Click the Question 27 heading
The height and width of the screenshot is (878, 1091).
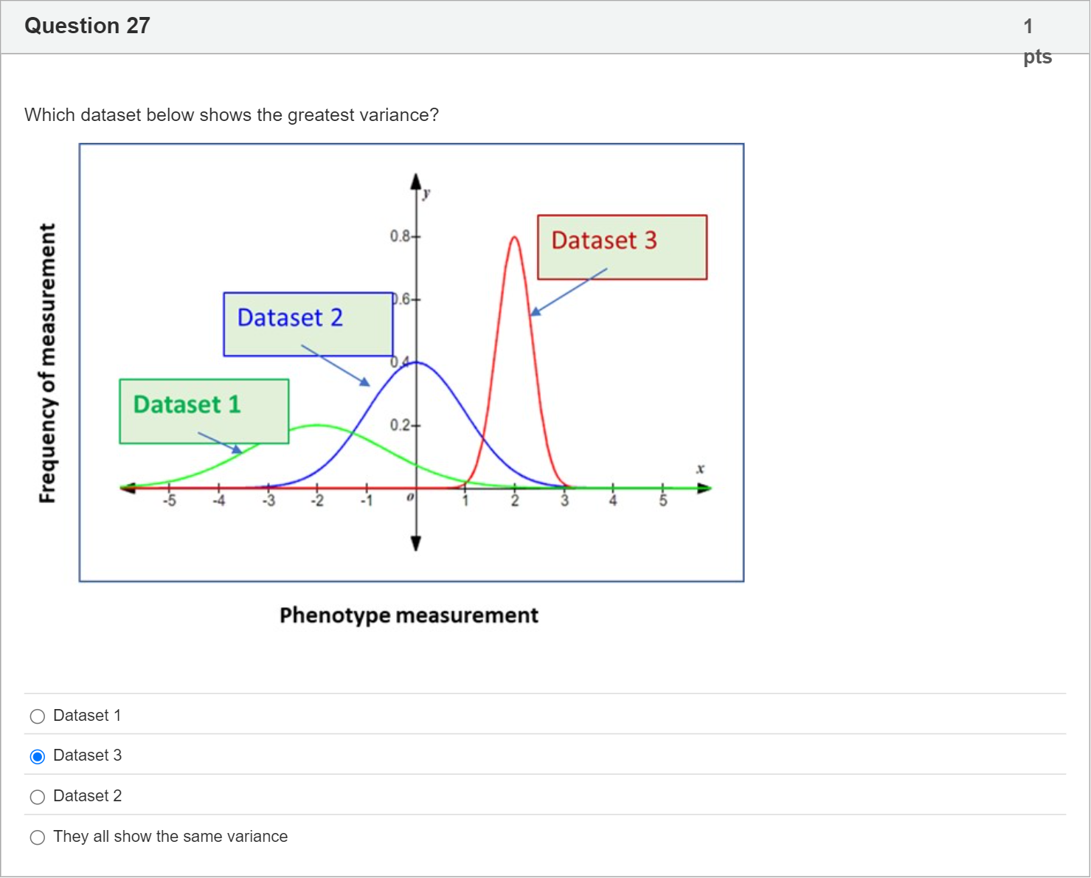87,26
